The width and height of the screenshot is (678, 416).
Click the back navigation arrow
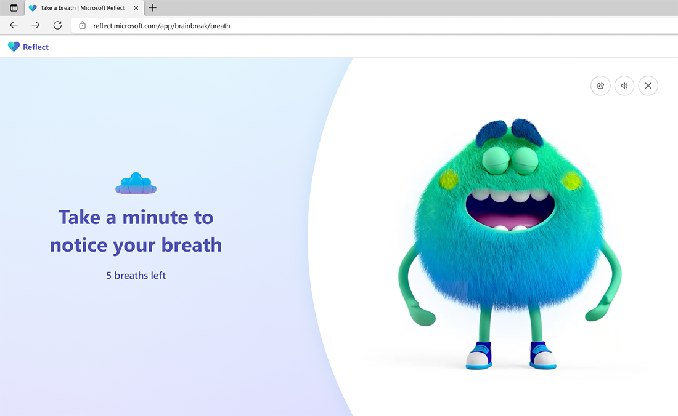tap(13, 25)
